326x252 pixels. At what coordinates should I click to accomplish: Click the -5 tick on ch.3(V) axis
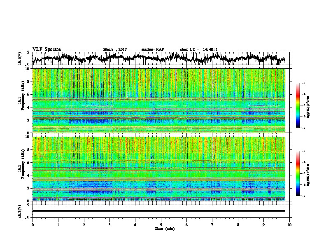click(28, 218)
